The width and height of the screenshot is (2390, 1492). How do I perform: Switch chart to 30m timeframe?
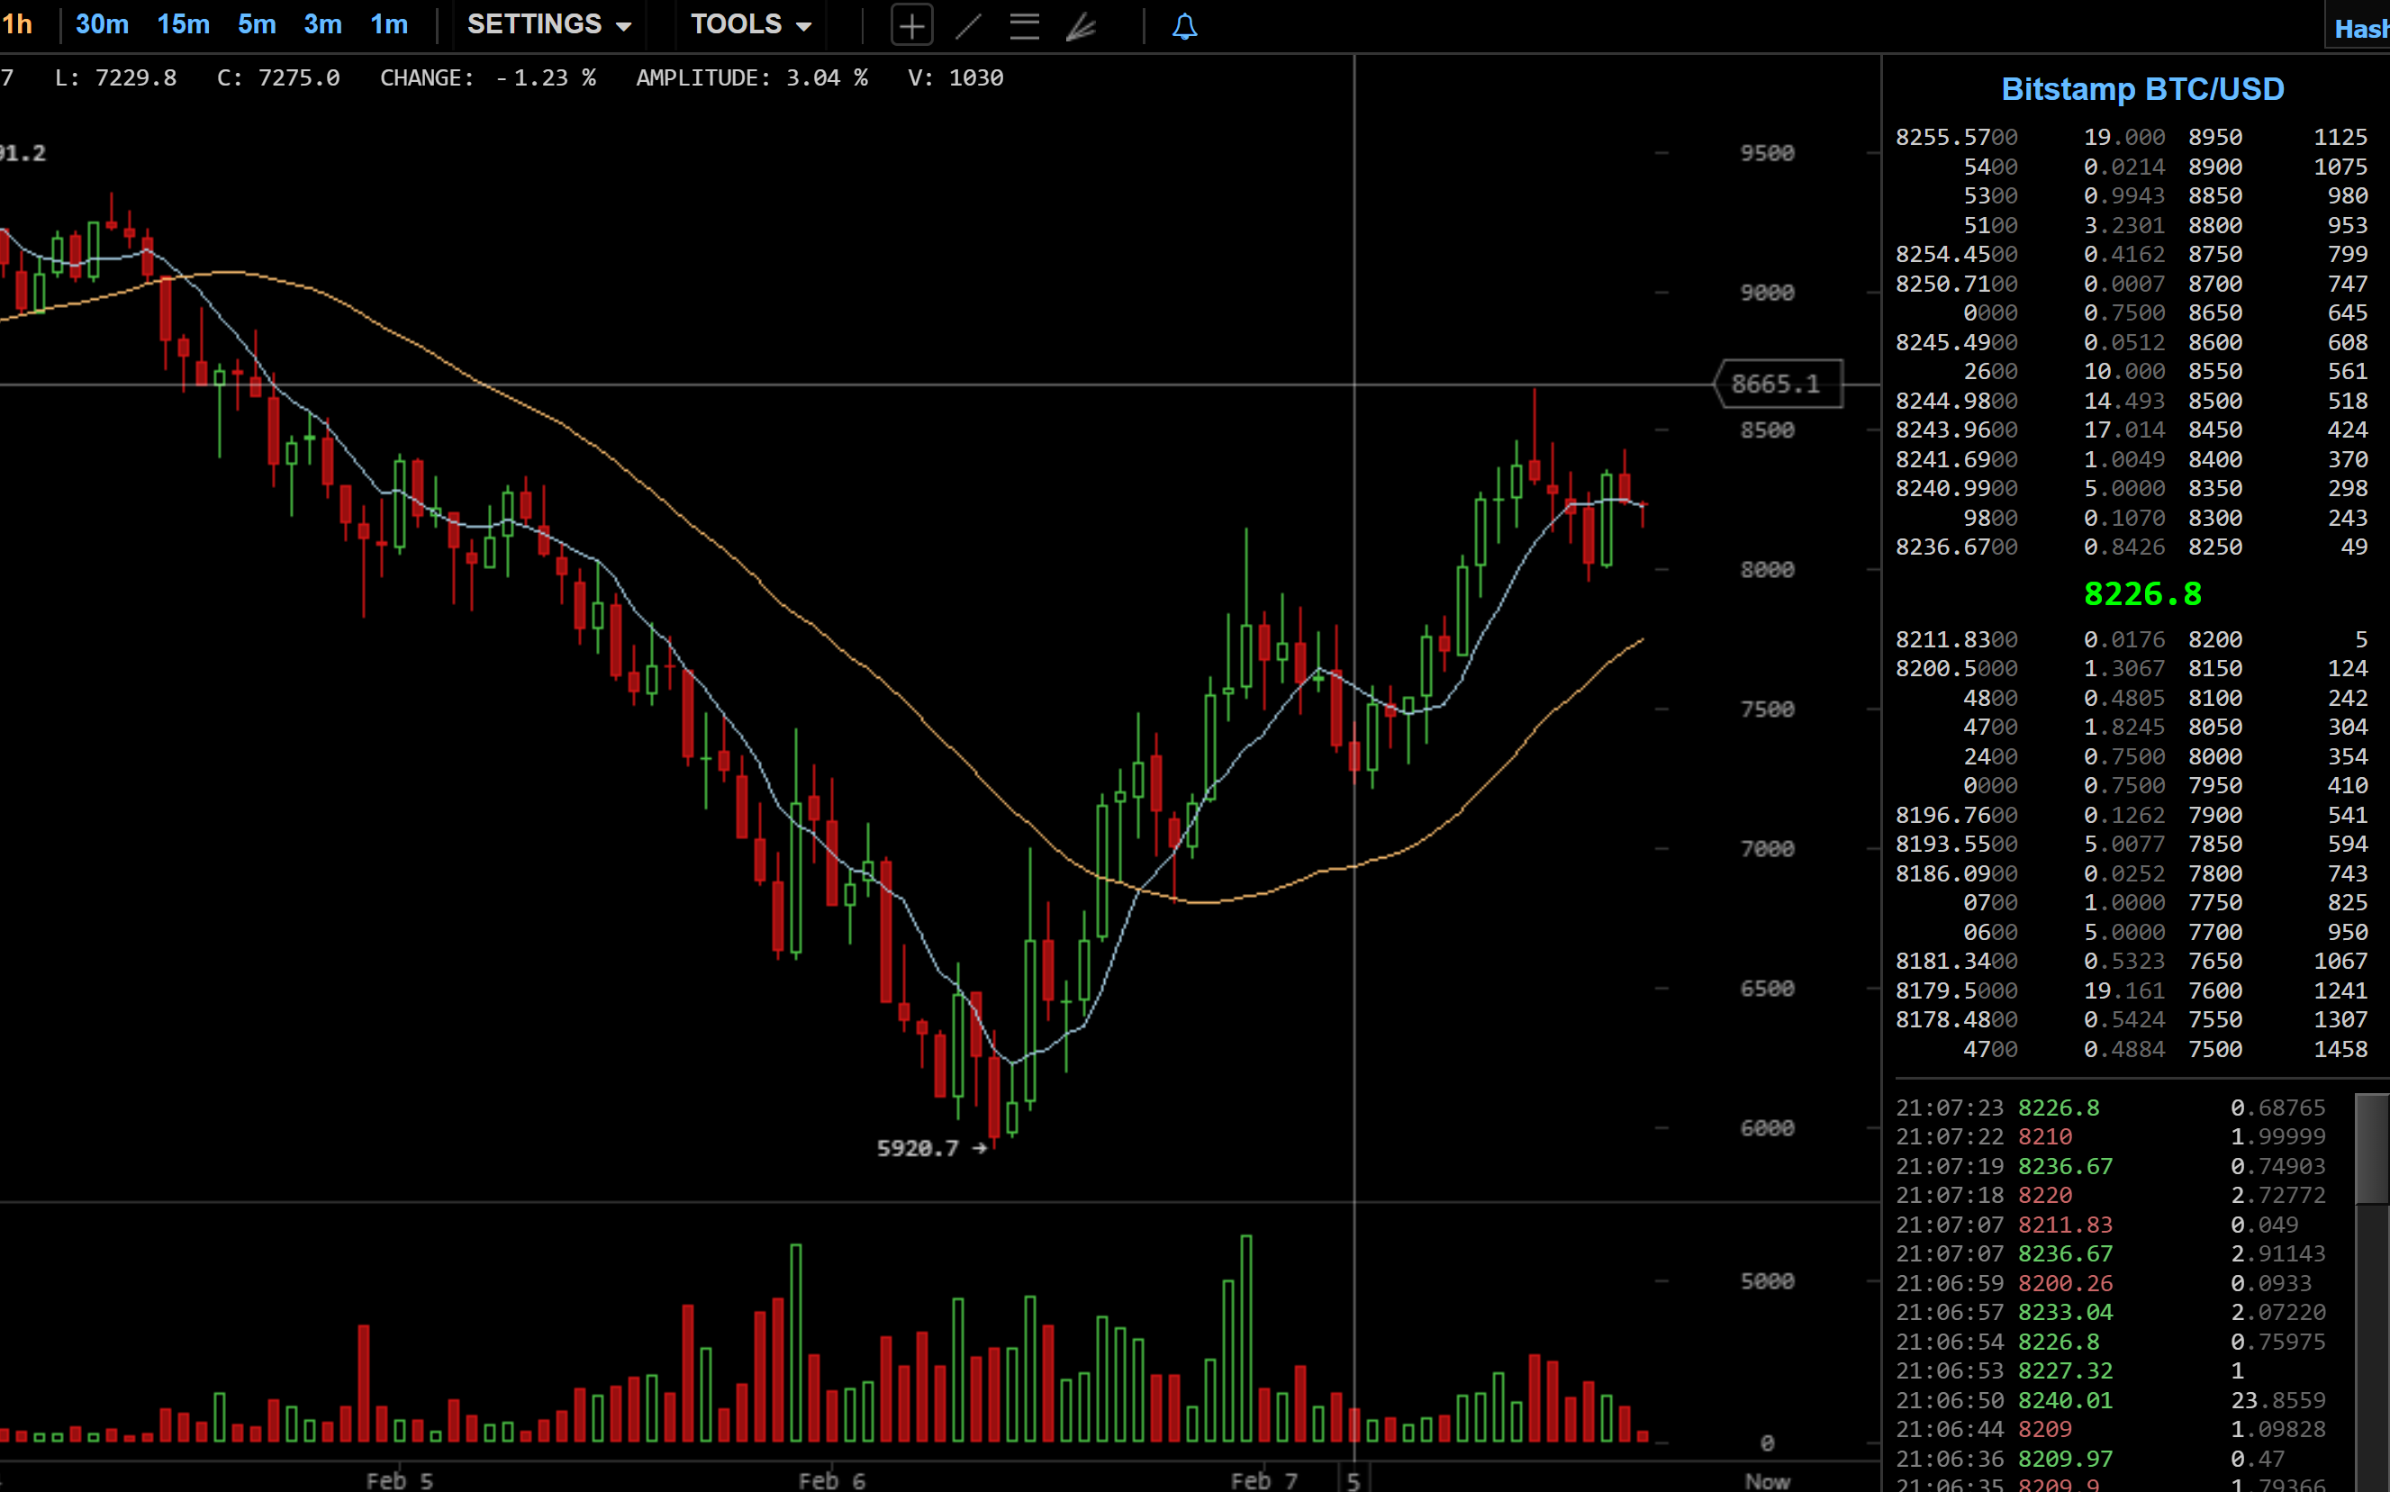pyautogui.click(x=102, y=23)
